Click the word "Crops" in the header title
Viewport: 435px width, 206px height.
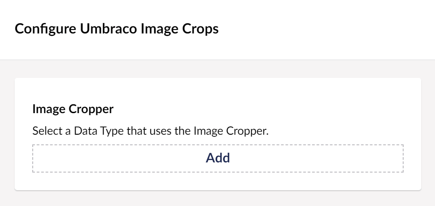pos(202,29)
